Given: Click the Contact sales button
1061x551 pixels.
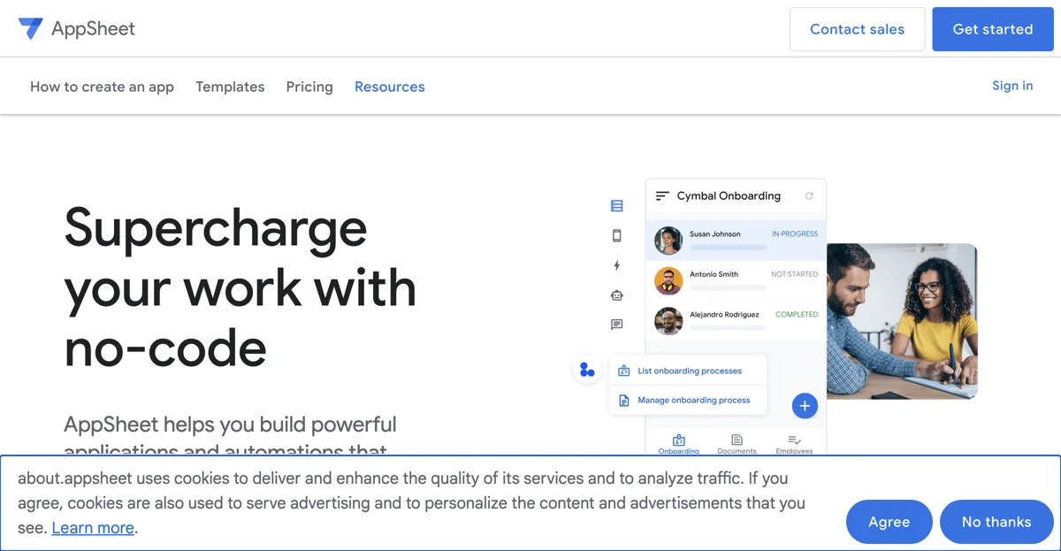Looking at the screenshot, I should 858,29.
